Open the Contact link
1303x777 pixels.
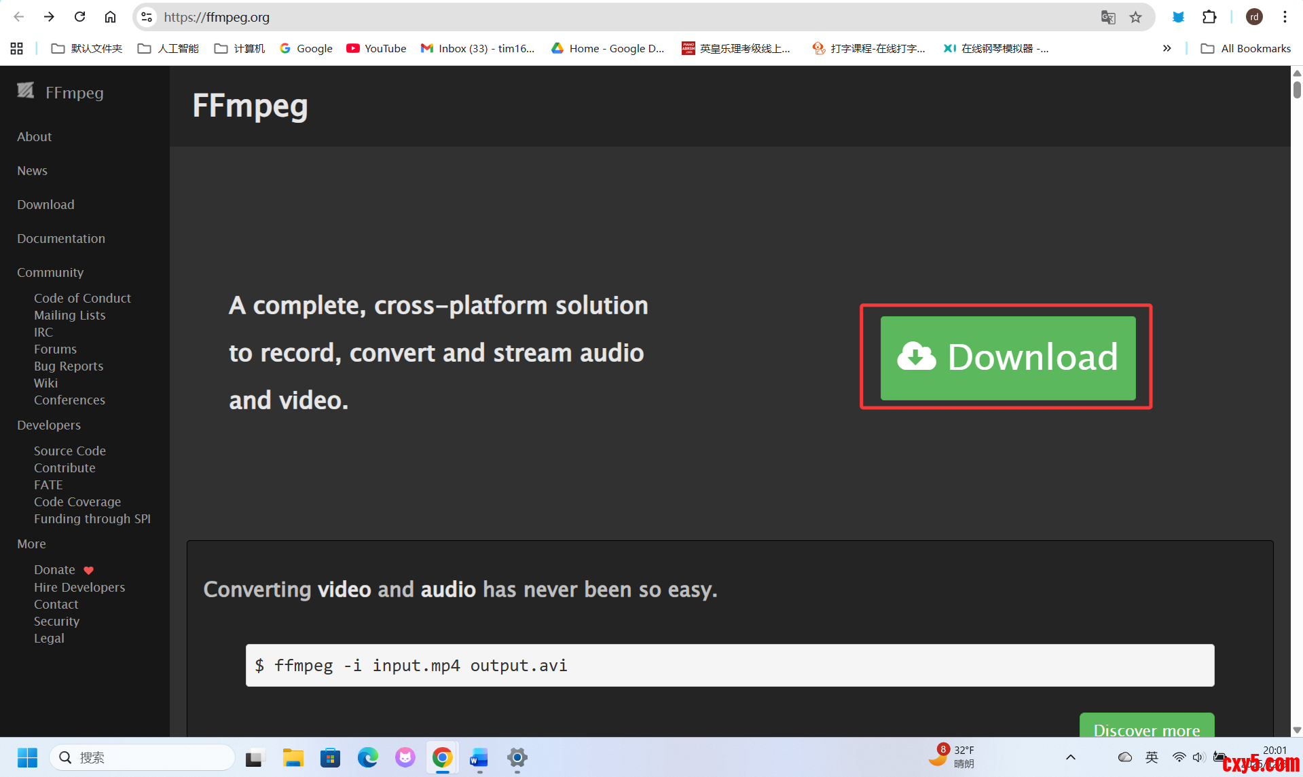56,604
